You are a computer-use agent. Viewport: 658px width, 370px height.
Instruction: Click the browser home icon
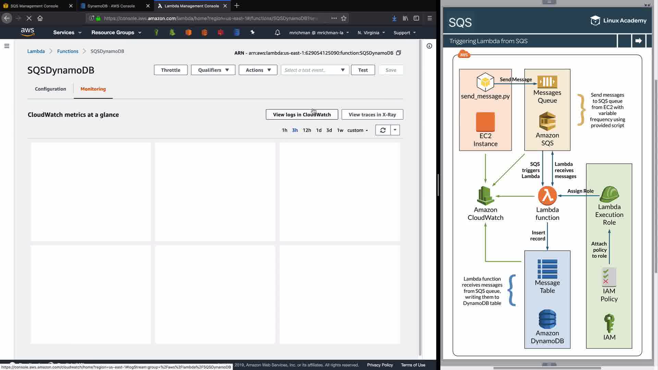click(x=40, y=18)
